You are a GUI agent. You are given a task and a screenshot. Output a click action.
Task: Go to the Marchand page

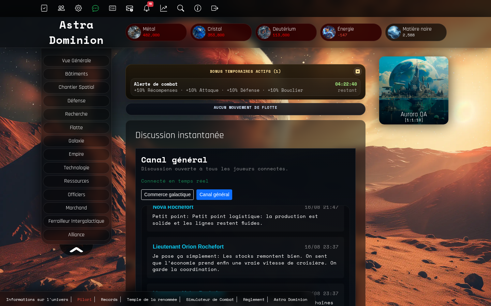(76, 208)
